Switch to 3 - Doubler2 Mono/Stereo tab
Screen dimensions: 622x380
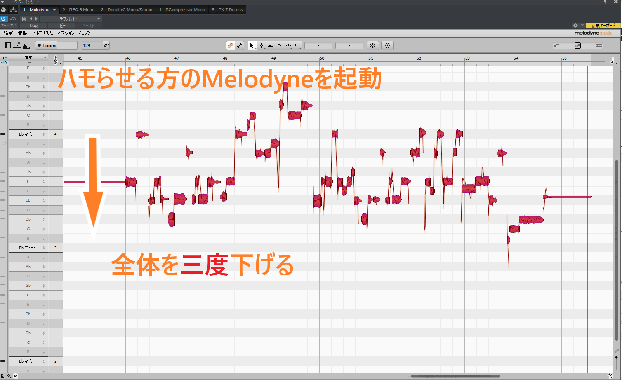127,10
